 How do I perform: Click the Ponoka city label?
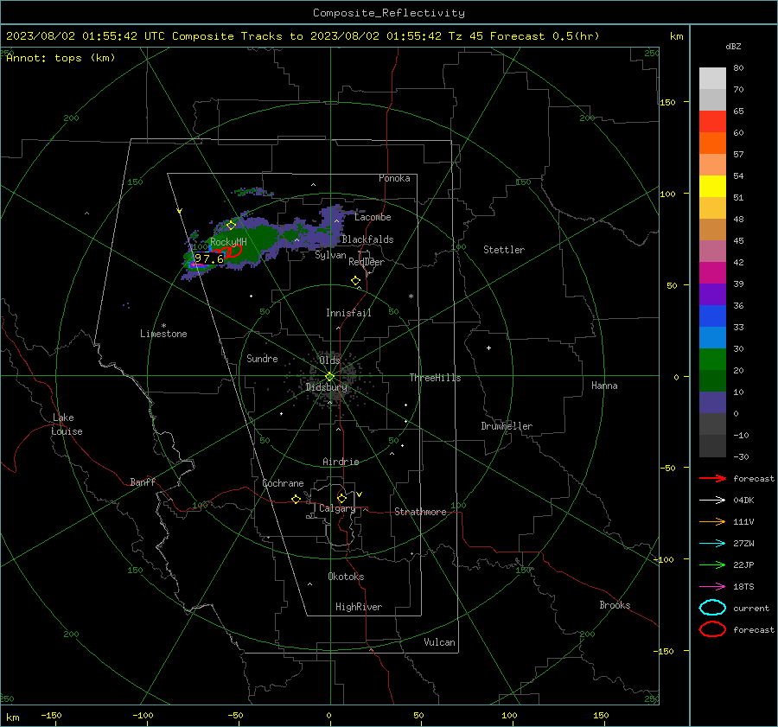(x=394, y=178)
